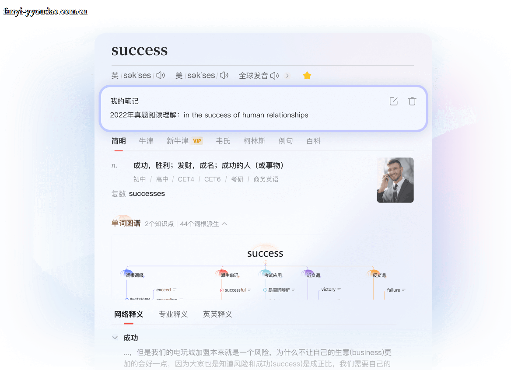Image resolution: width=511 pixels, height=370 pixels.
Task: Click successful in the word map
Action: pyautogui.click(x=235, y=290)
